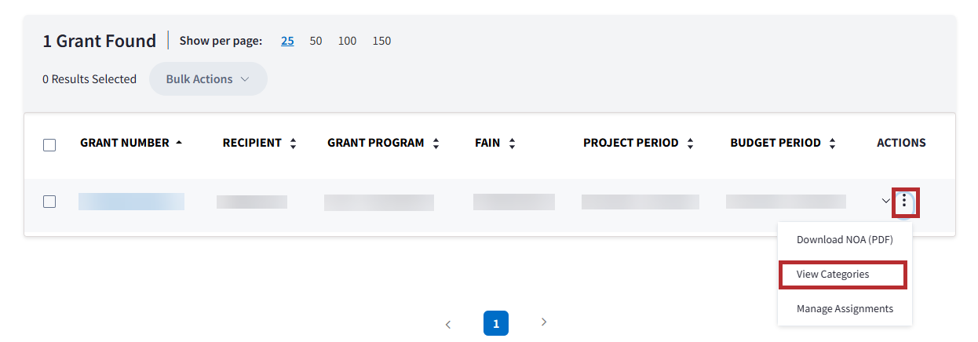Sort the FAIN column

512,144
